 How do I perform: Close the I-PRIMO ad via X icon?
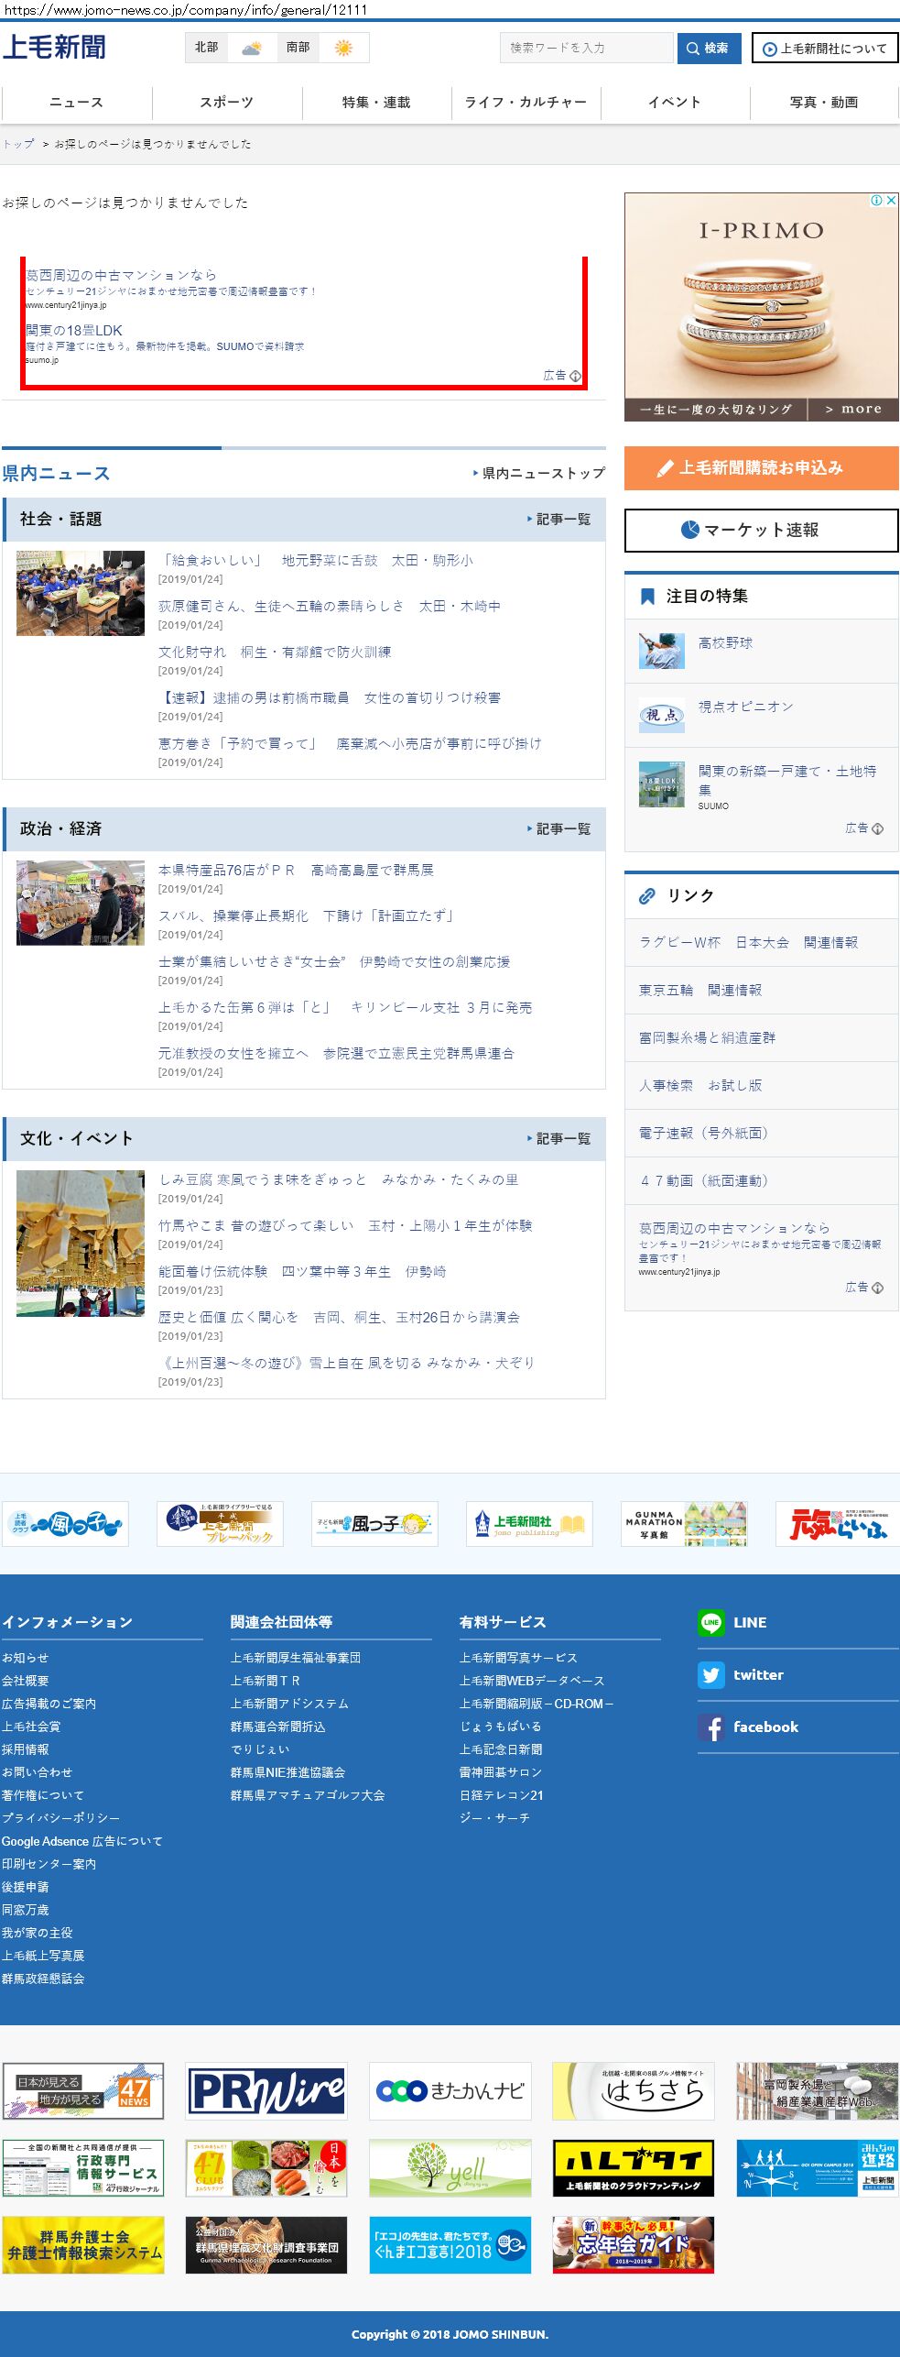click(890, 200)
